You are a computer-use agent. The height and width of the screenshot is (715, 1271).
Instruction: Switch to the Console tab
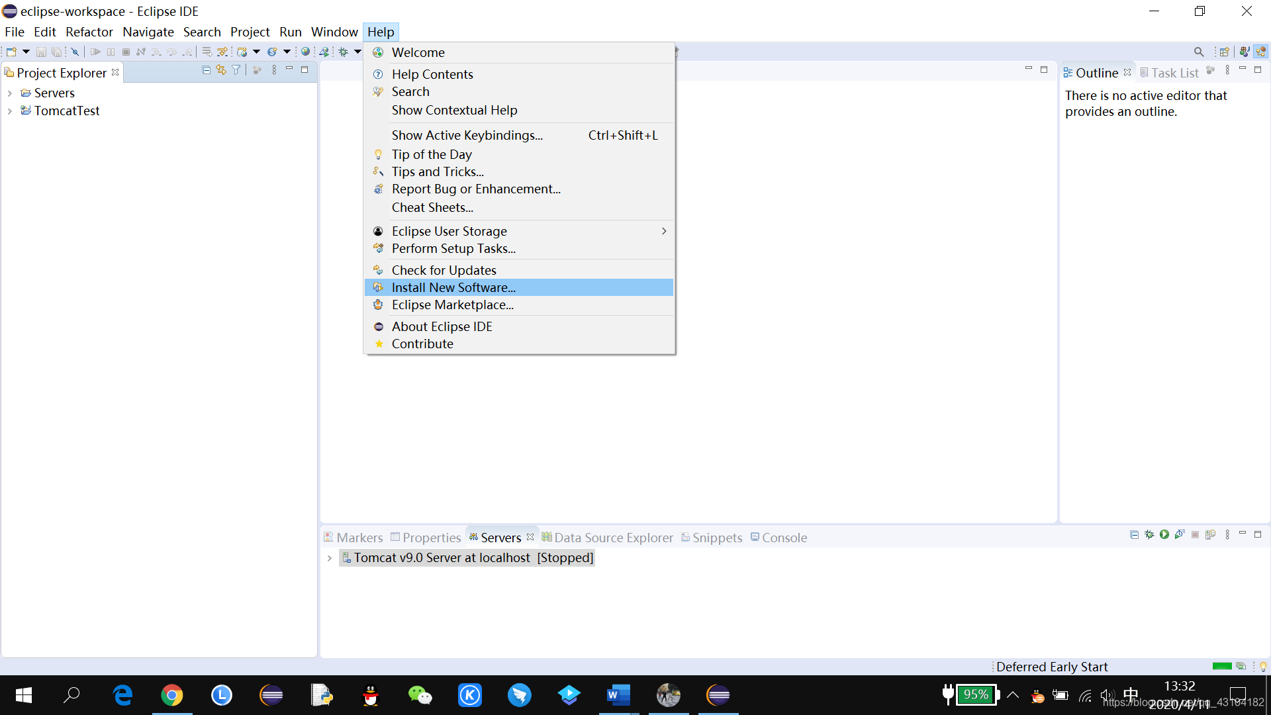pos(778,538)
